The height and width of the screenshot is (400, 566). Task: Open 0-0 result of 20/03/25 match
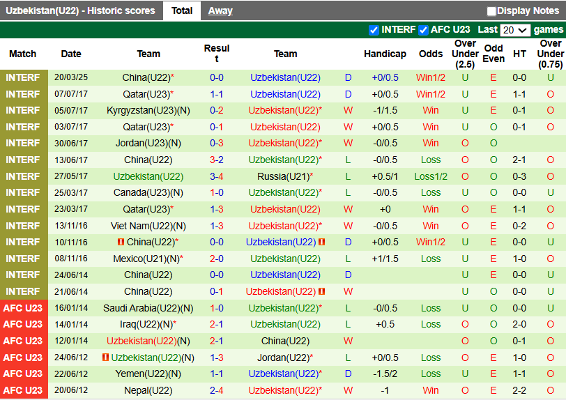click(217, 77)
